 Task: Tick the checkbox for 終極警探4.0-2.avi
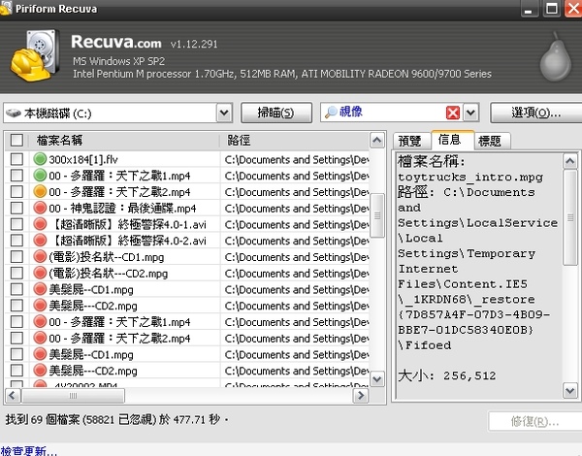(x=16, y=241)
